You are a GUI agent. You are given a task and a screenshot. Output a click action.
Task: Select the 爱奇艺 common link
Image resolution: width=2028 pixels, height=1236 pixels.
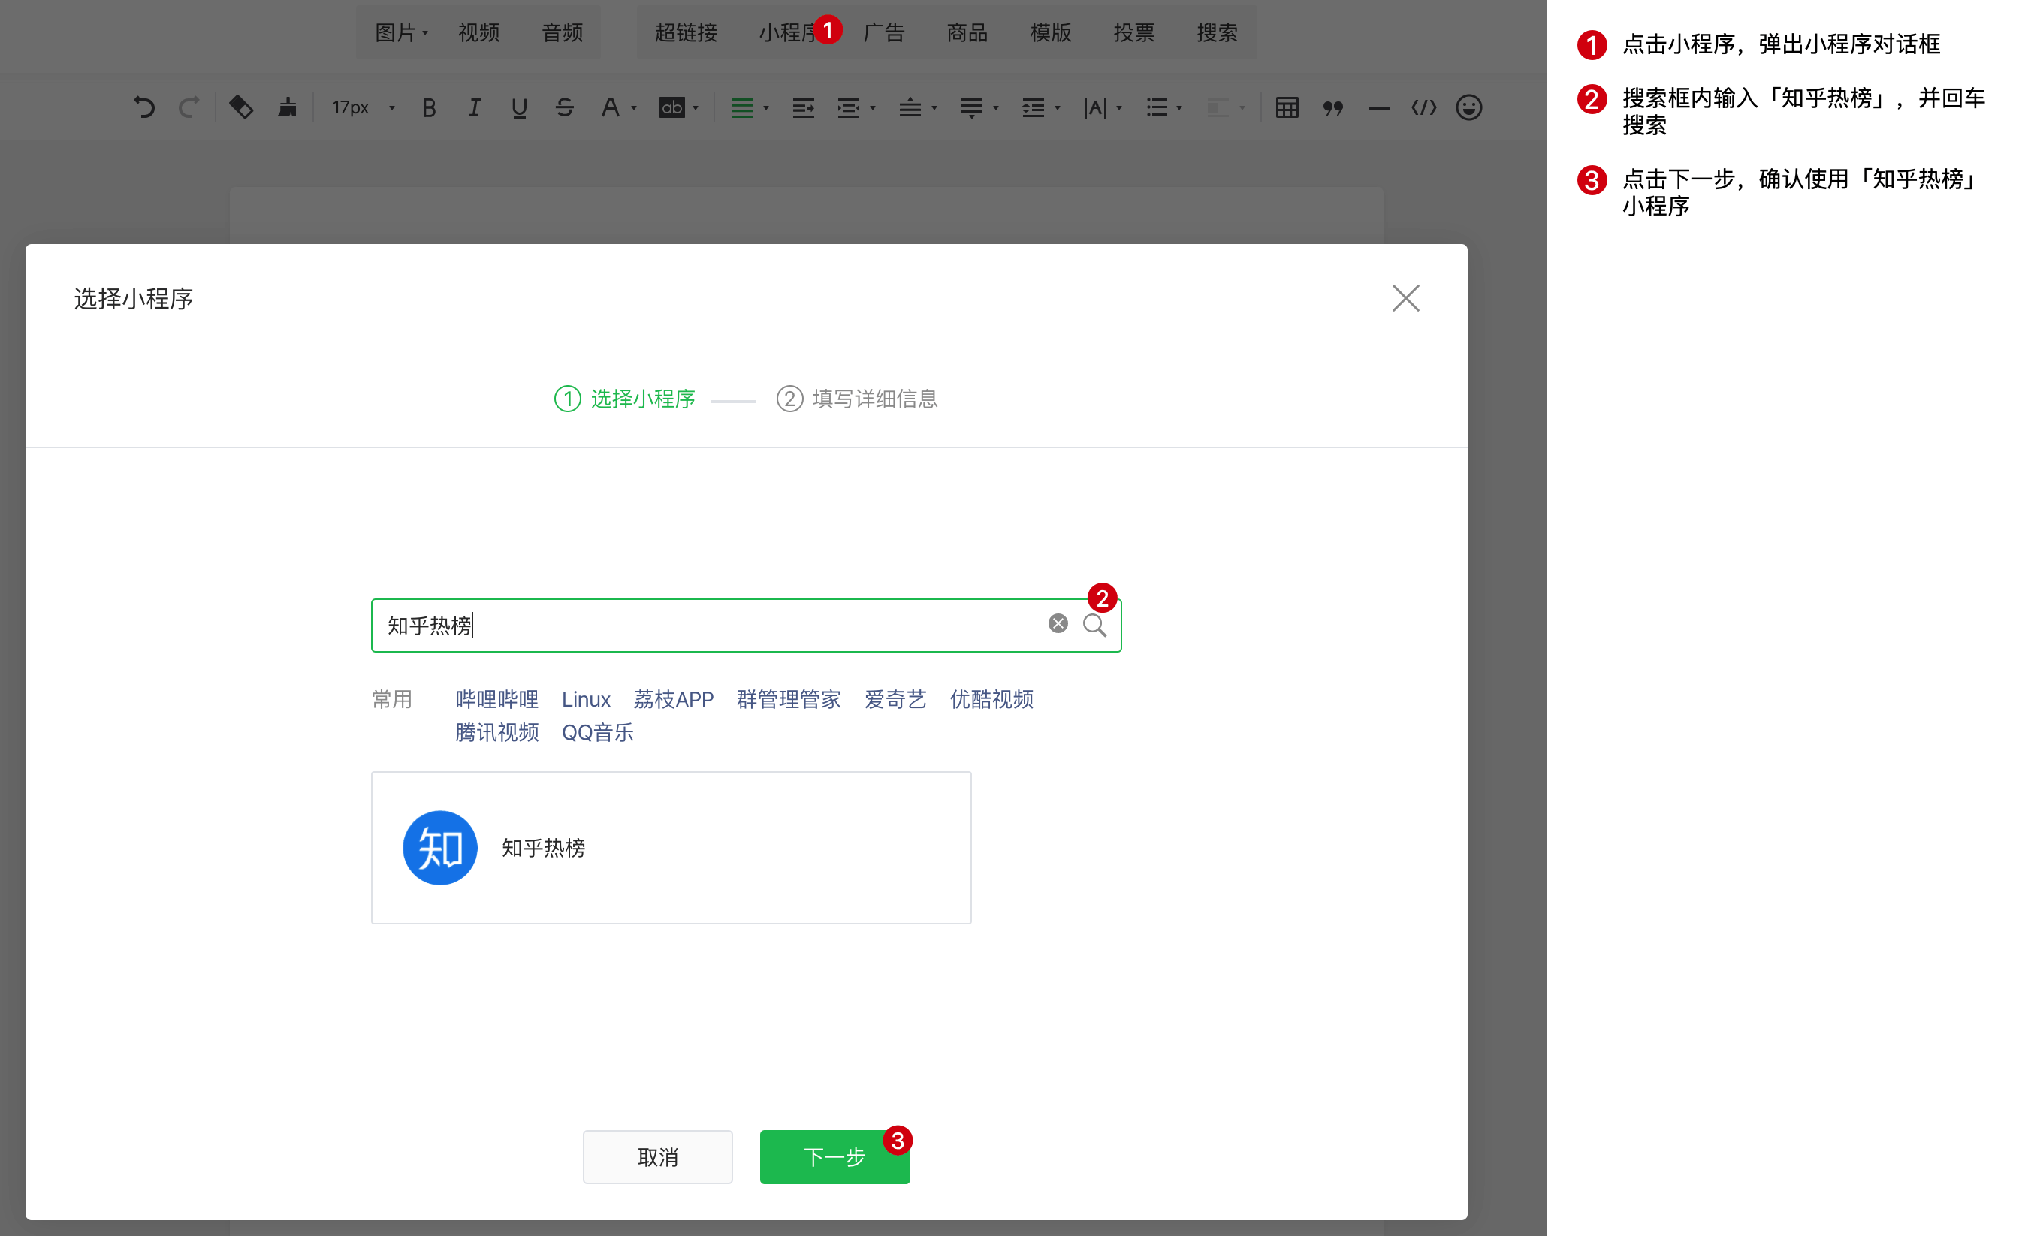[895, 699]
